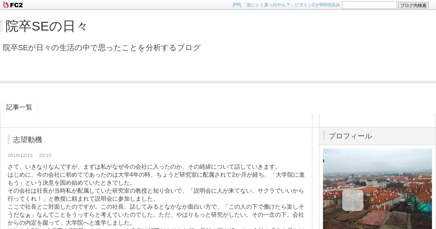Click the paragraph starting さて、いきなりなんですが
436x229 pixels.
[144, 167]
